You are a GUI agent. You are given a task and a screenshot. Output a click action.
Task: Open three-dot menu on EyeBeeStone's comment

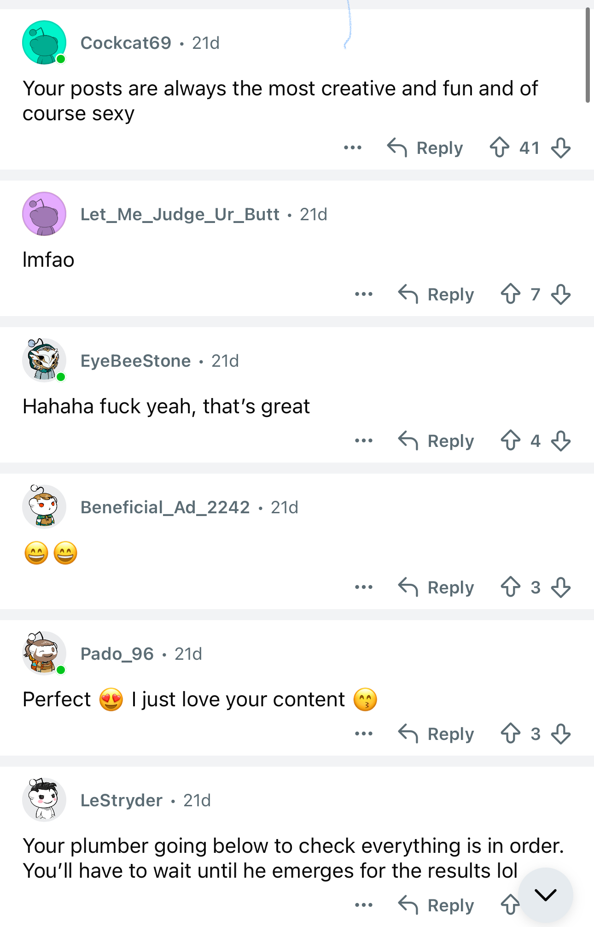pyautogui.click(x=364, y=441)
